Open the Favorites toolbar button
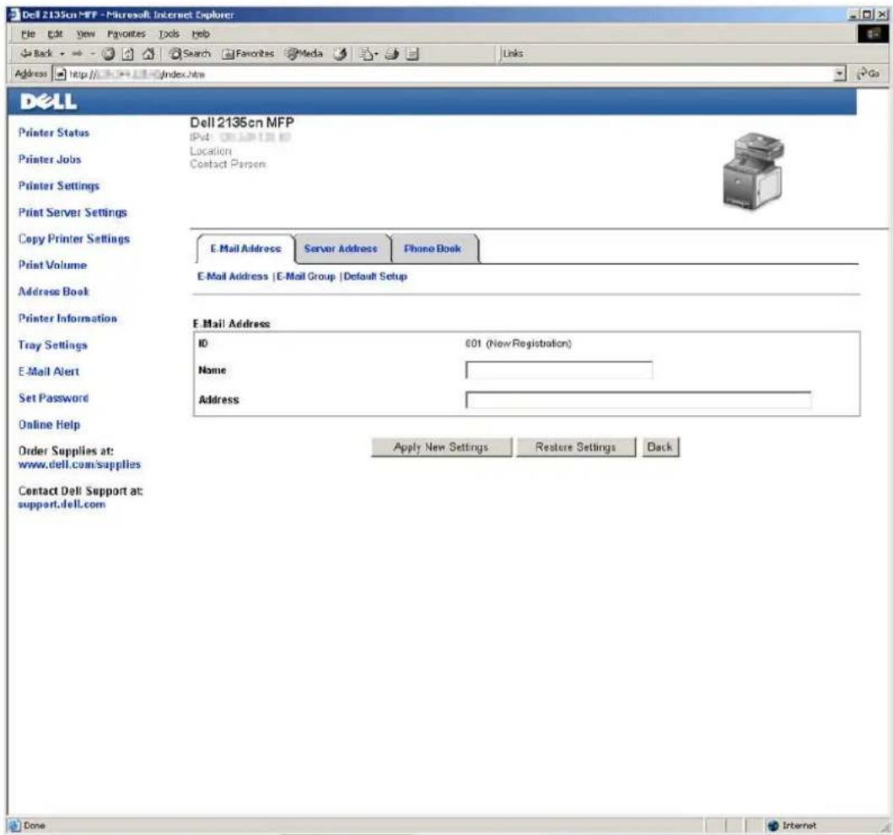This screenshot has width=893, height=835. 248,54
